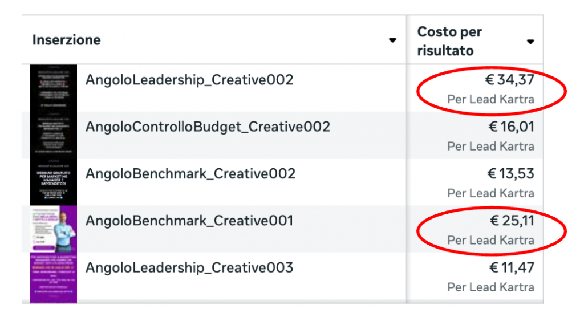
Task: Click Per Lead Kartra under € 16,01
Action: click(x=490, y=147)
